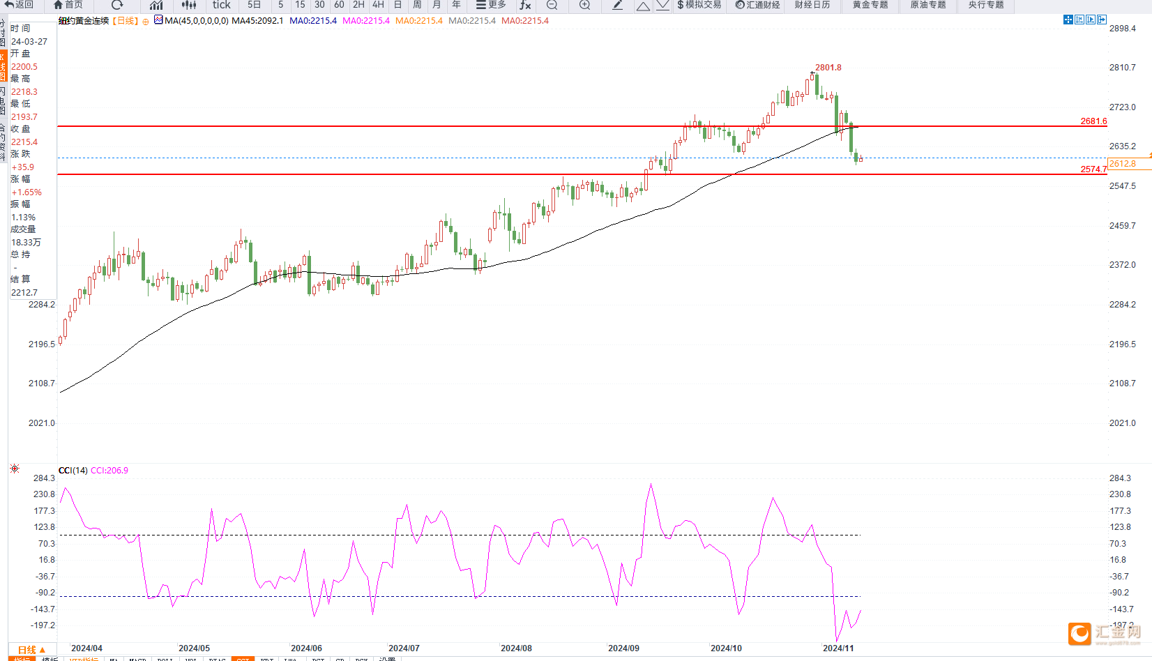Select the 60 minute period
Viewport: 1152px width, 661px height.
pos(339,5)
